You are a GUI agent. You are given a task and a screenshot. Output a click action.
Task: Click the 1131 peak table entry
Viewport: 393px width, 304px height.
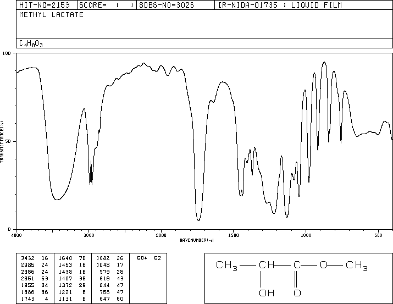pyautogui.click(x=65, y=299)
